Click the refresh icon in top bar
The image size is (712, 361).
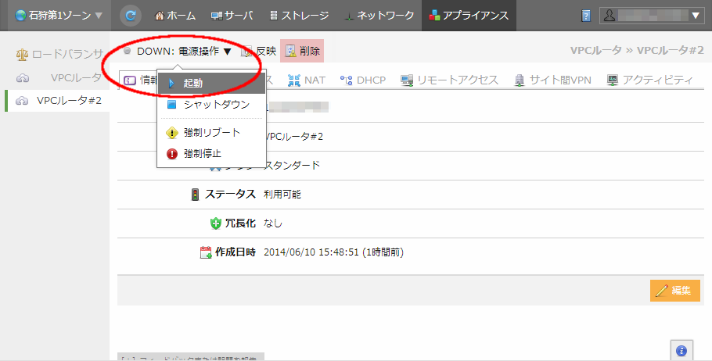click(x=131, y=15)
